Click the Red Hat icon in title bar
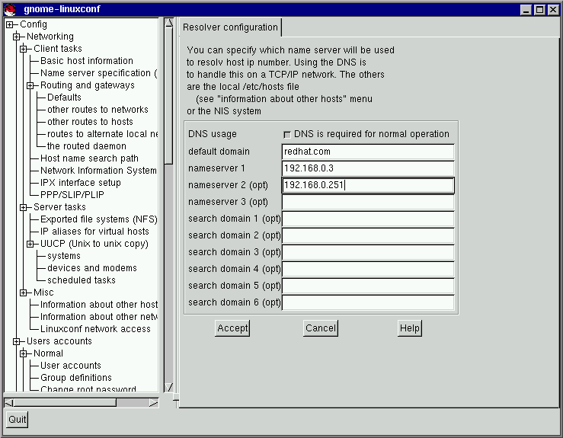The height and width of the screenshot is (438, 563). coord(9,9)
